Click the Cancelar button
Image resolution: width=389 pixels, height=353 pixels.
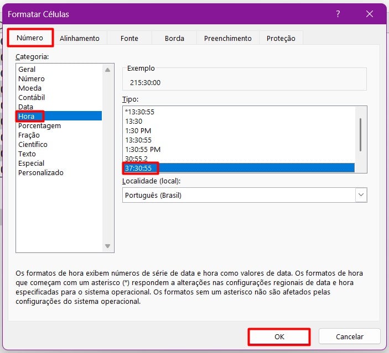(350, 336)
